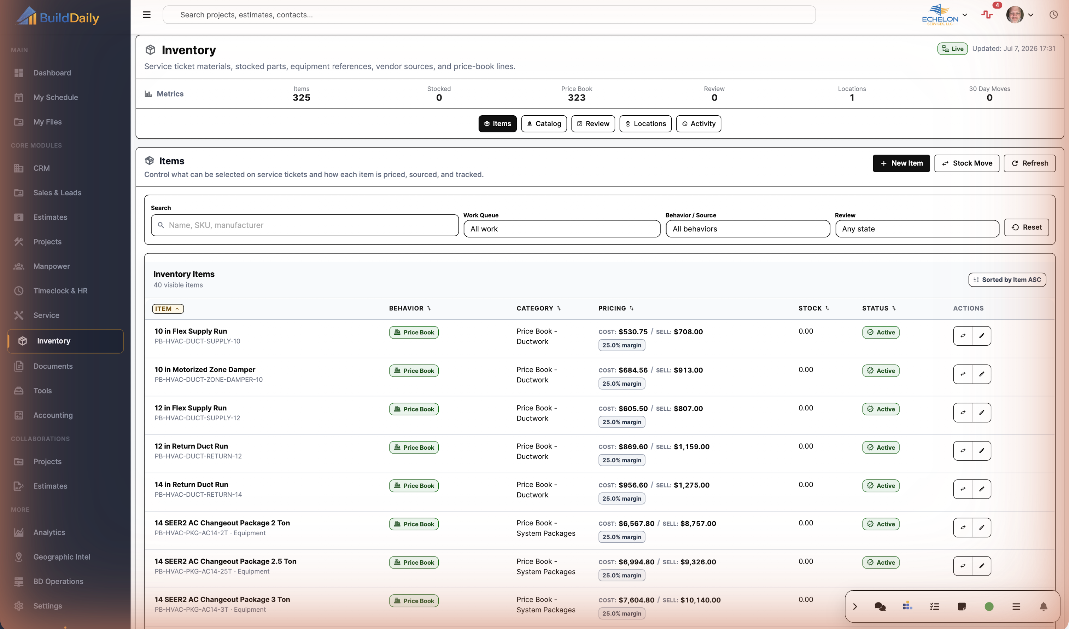Click the New Item button

tap(901, 163)
